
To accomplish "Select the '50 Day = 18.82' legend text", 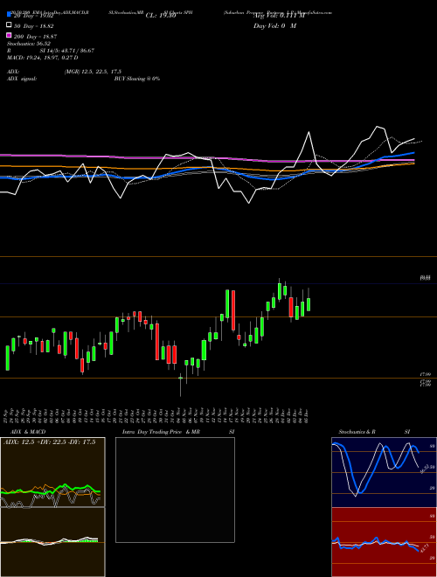I will [34, 26].
